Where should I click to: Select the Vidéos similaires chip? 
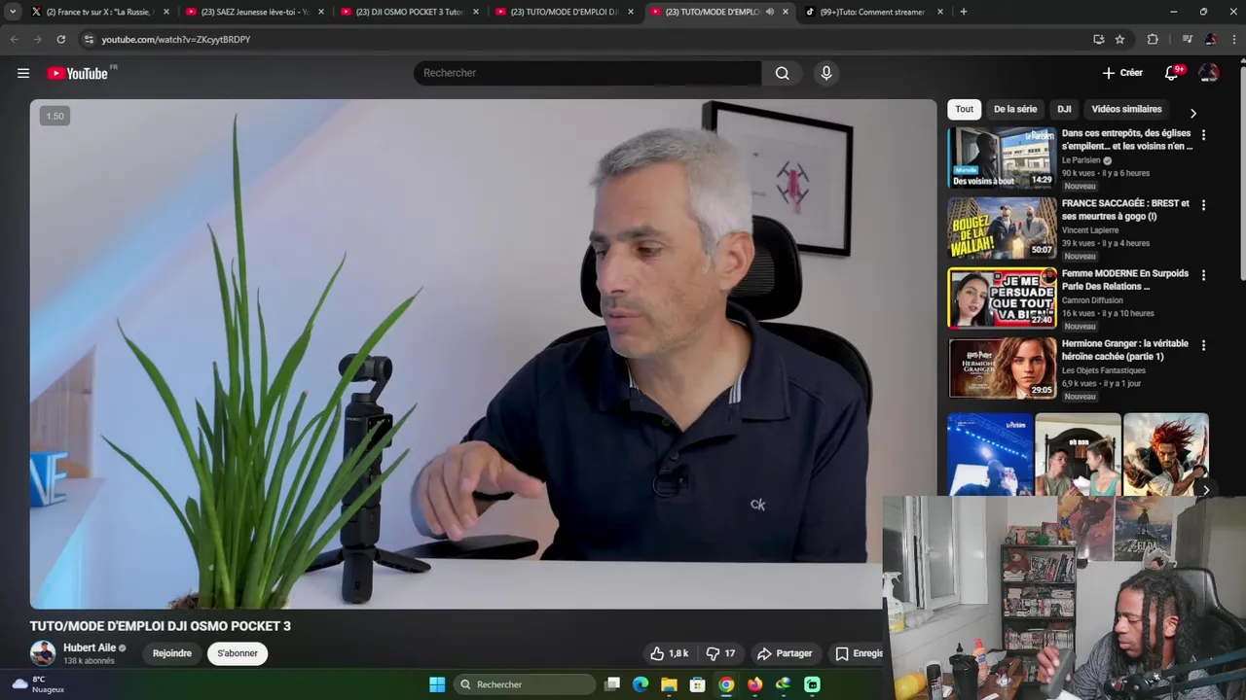tap(1126, 109)
